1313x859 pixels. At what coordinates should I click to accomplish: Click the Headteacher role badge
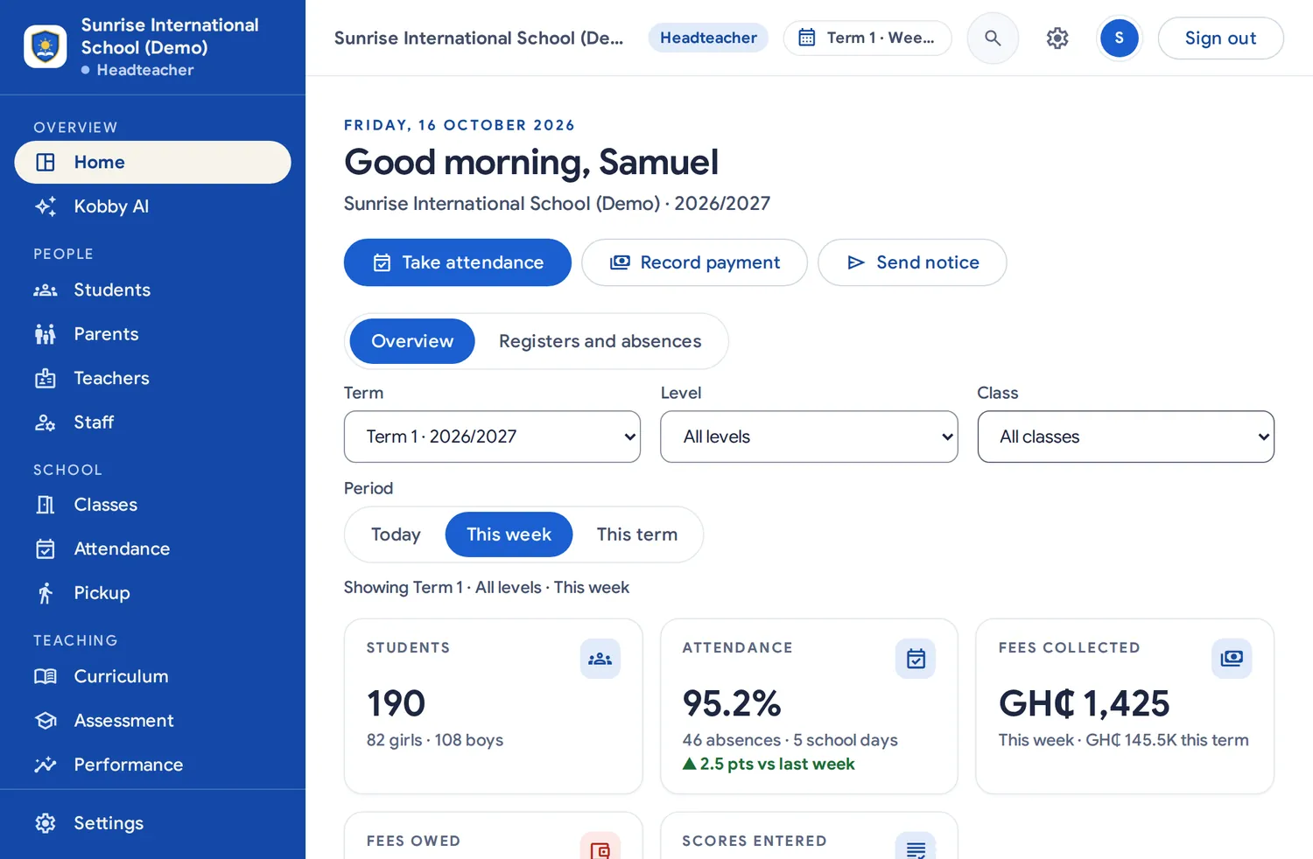tap(708, 38)
